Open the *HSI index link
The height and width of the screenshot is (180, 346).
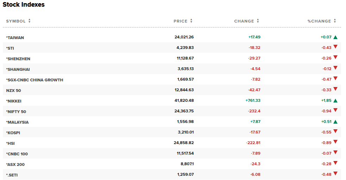click(10, 144)
